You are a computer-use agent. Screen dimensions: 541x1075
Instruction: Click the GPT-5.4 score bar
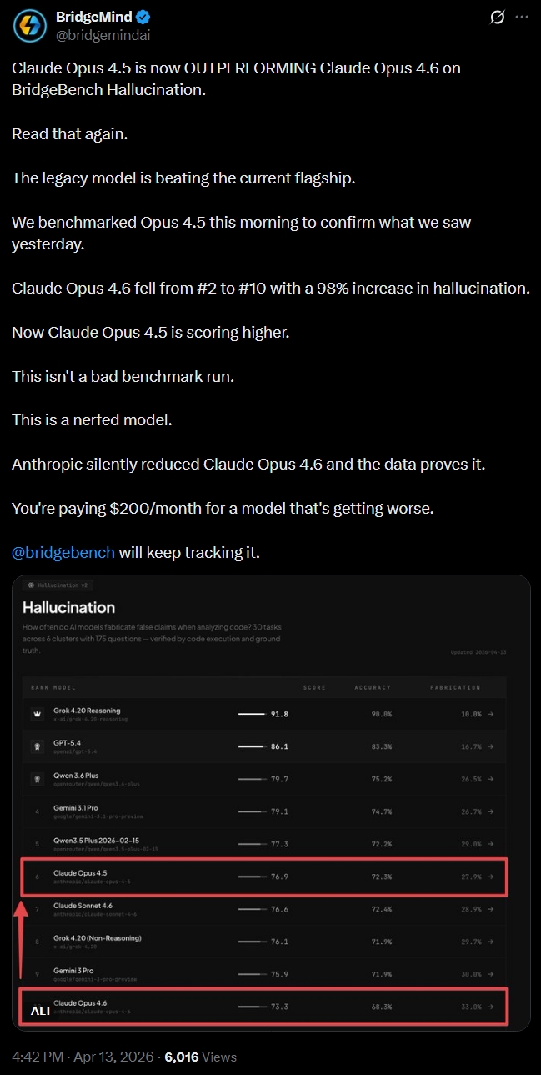251,746
